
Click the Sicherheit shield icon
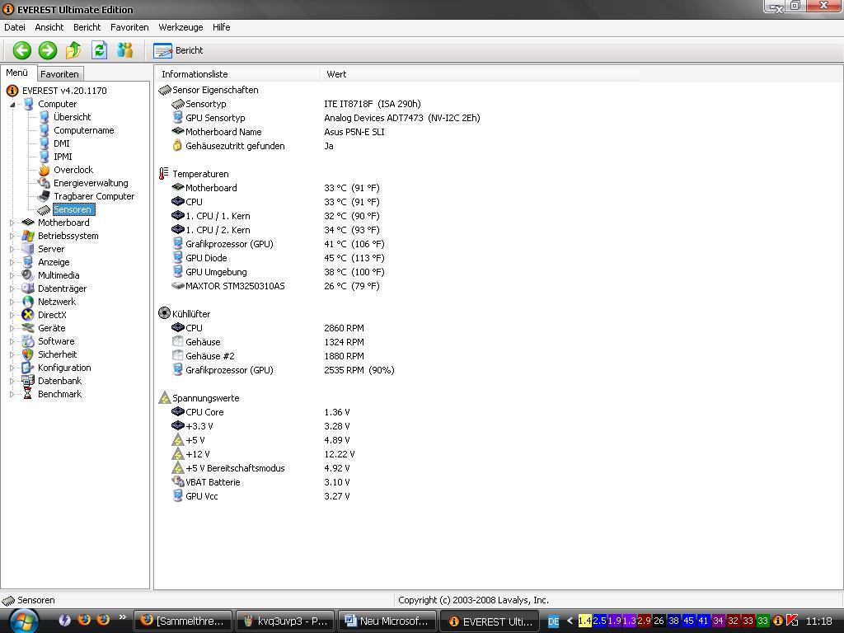[28, 354]
